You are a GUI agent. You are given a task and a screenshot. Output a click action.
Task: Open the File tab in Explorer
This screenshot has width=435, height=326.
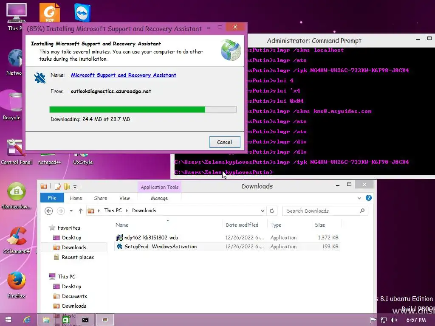(x=52, y=198)
